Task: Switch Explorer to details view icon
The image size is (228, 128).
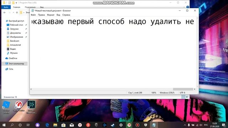Action: (183, 97)
